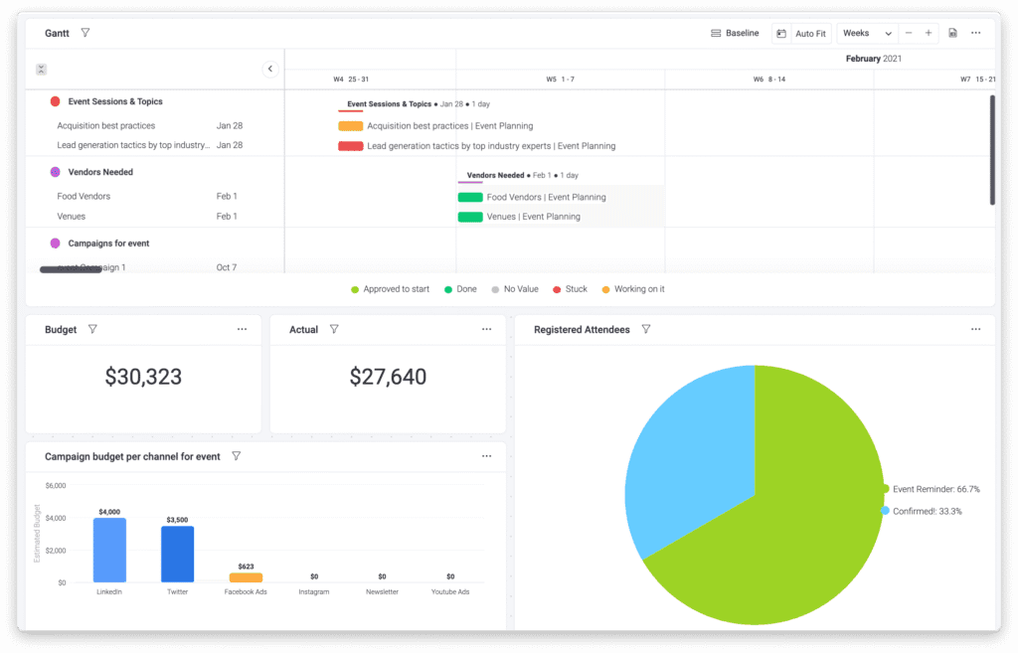Toggle the Stuck status in the legend

(571, 289)
